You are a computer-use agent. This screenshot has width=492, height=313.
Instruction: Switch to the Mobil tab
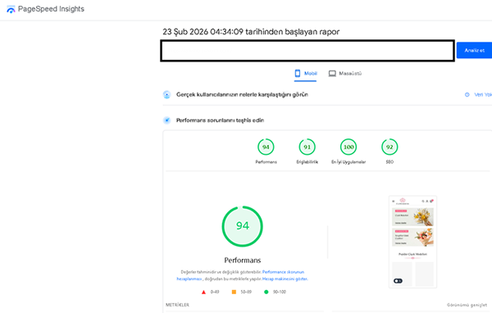(305, 74)
